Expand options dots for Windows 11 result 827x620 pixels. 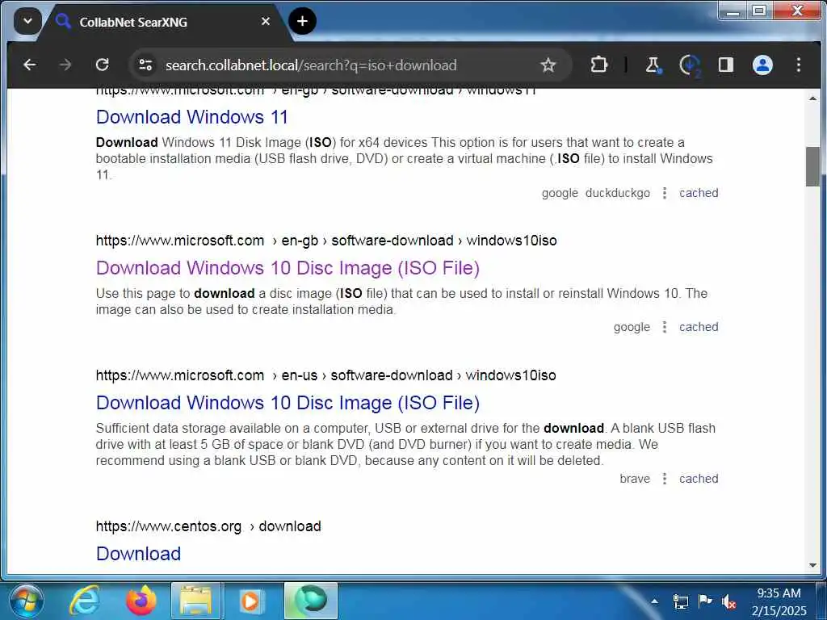point(665,193)
